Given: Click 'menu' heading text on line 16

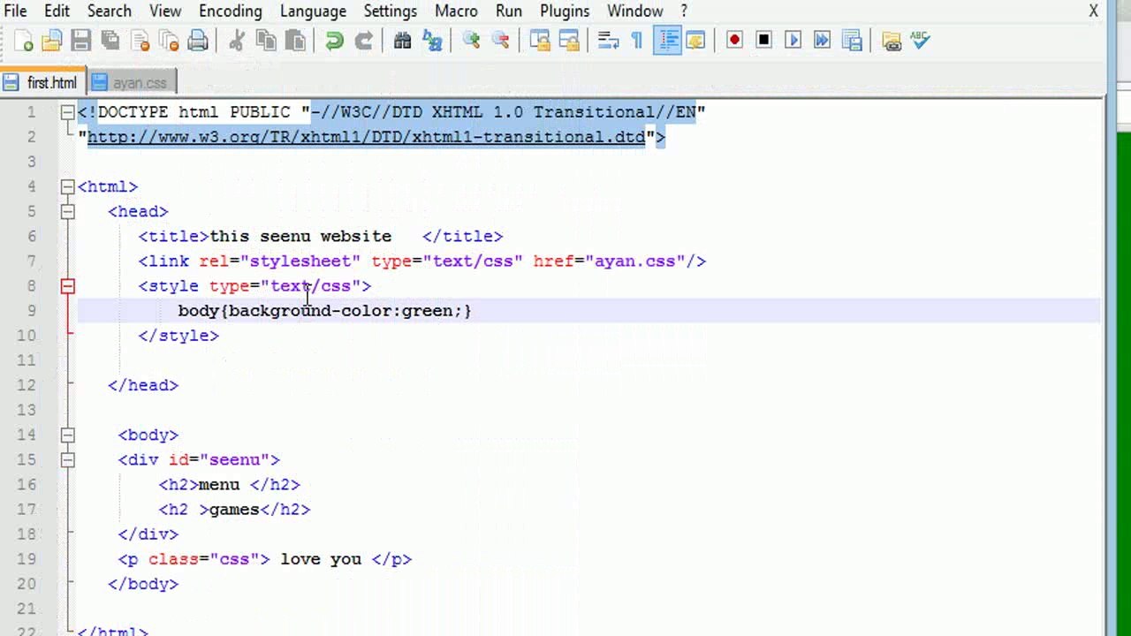Looking at the screenshot, I should pos(219,485).
